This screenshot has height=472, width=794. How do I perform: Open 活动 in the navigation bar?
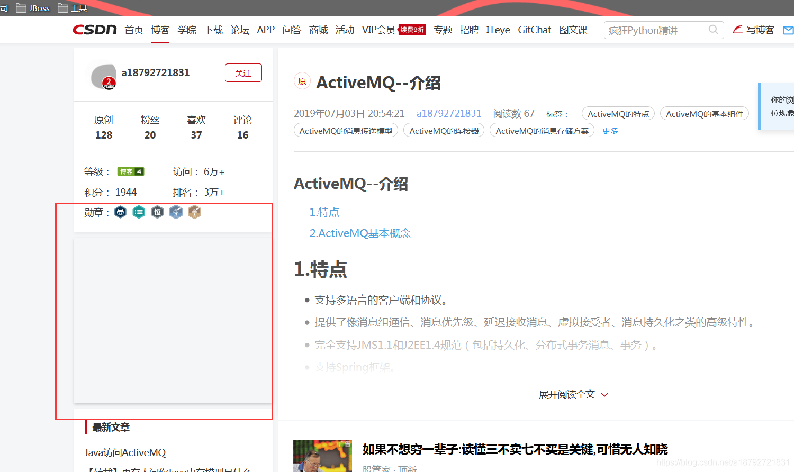click(345, 30)
